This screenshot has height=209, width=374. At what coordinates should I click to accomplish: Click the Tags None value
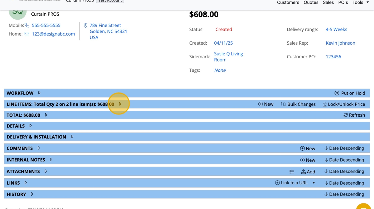pos(220,70)
